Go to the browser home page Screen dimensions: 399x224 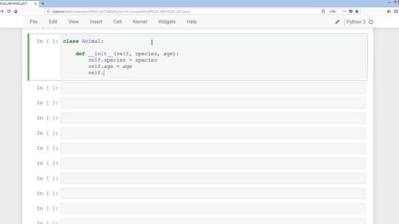tap(16, 11)
